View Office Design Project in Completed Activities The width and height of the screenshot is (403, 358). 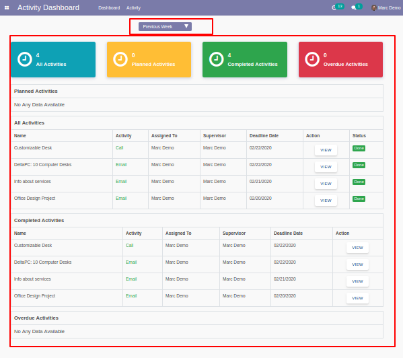[x=357, y=298]
